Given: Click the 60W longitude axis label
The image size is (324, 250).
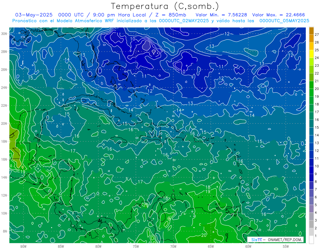Looking at the screenshot, I should pyautogui.click(x=248, y=247).
